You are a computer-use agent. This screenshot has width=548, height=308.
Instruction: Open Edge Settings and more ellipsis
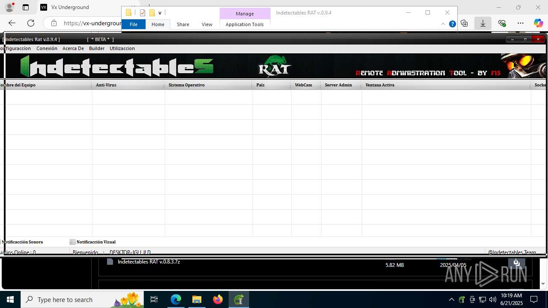coord(521,23)
